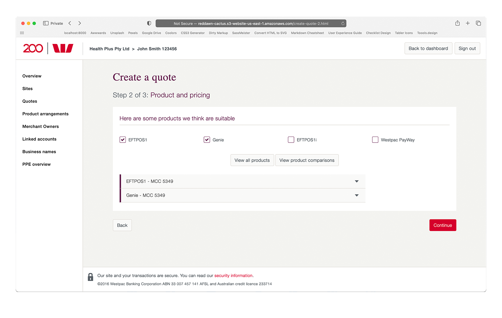Open the Awwwards bookmark
Viewport: 502px width, 318px height.
[98, 33]
